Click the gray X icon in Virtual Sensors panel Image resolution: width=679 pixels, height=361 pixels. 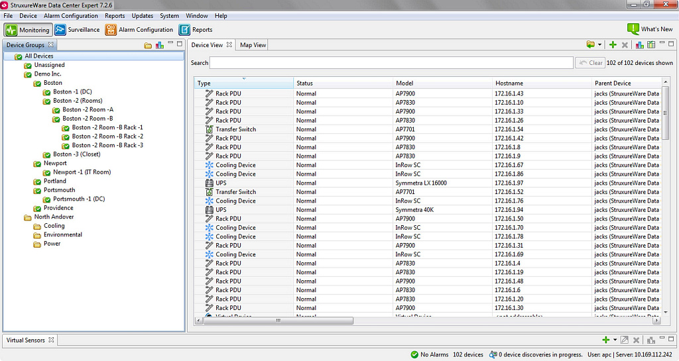click(636, 340)
